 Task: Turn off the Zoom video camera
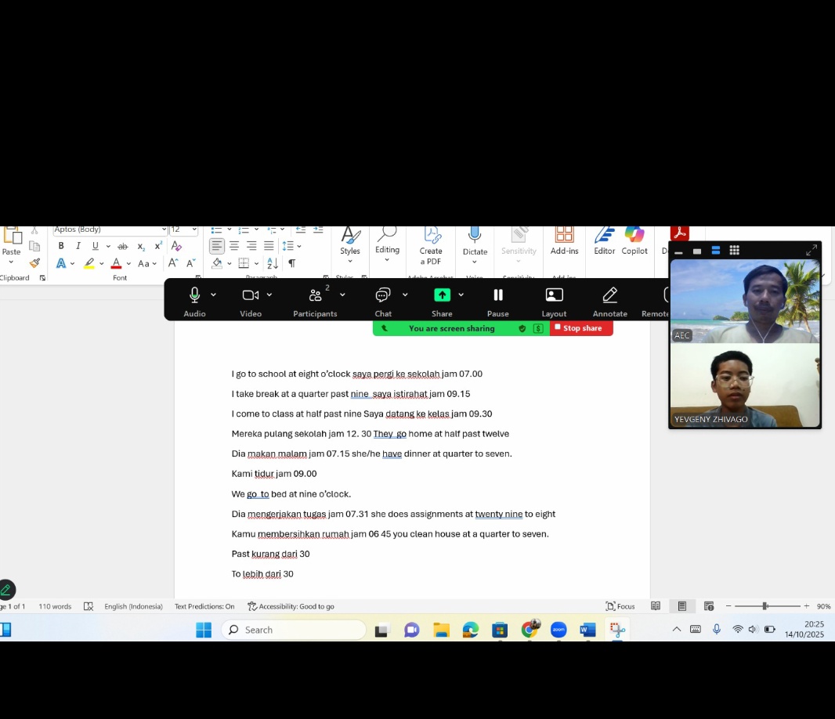[x=251, y=302]
